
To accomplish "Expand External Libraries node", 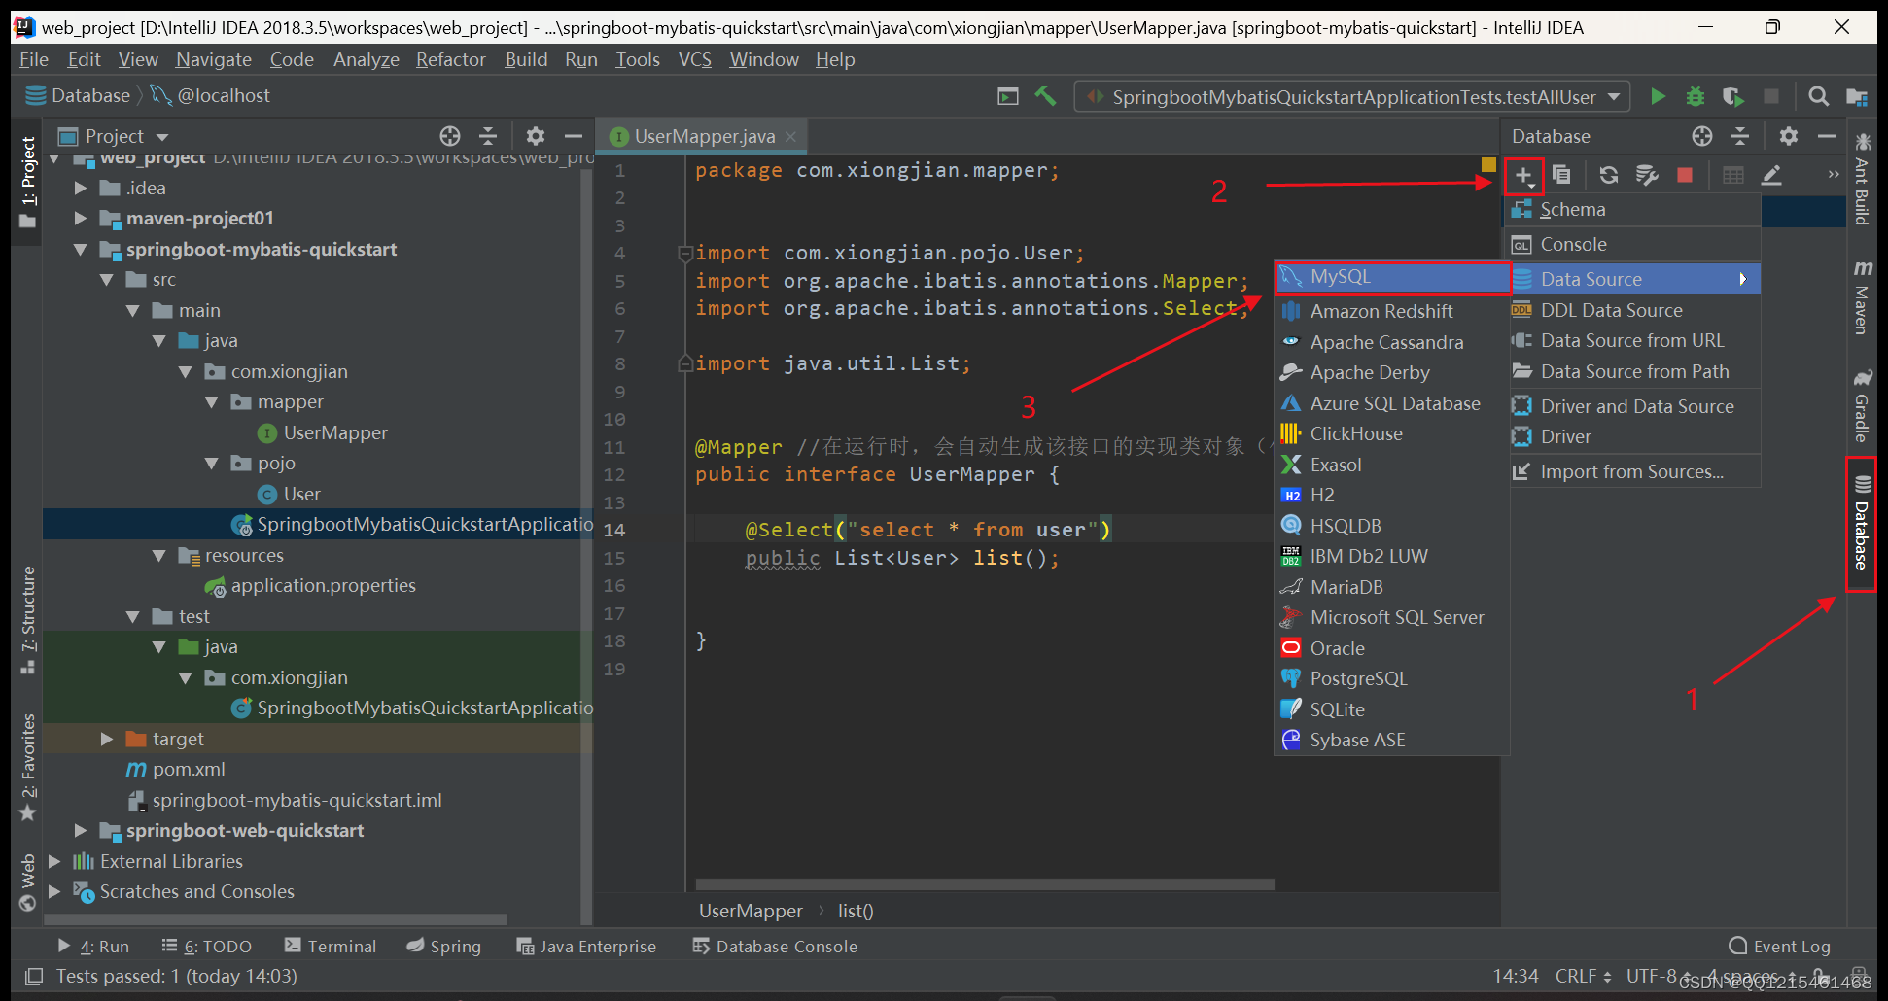I will [54, 862].
